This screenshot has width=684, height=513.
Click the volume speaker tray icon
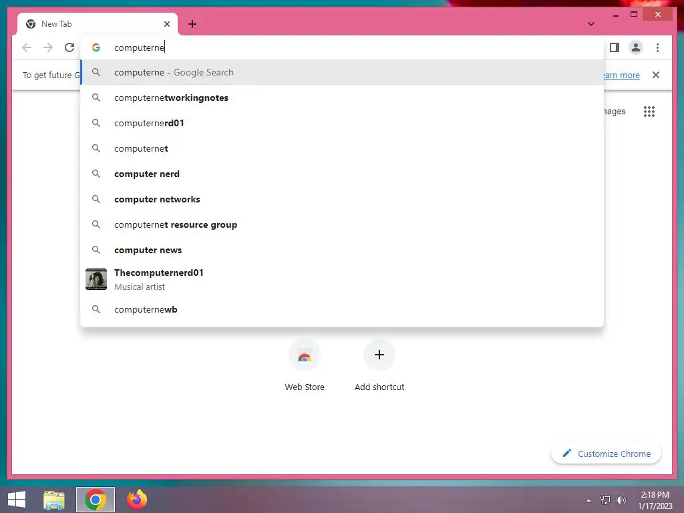pyautogui.click(x=621, y=500)
